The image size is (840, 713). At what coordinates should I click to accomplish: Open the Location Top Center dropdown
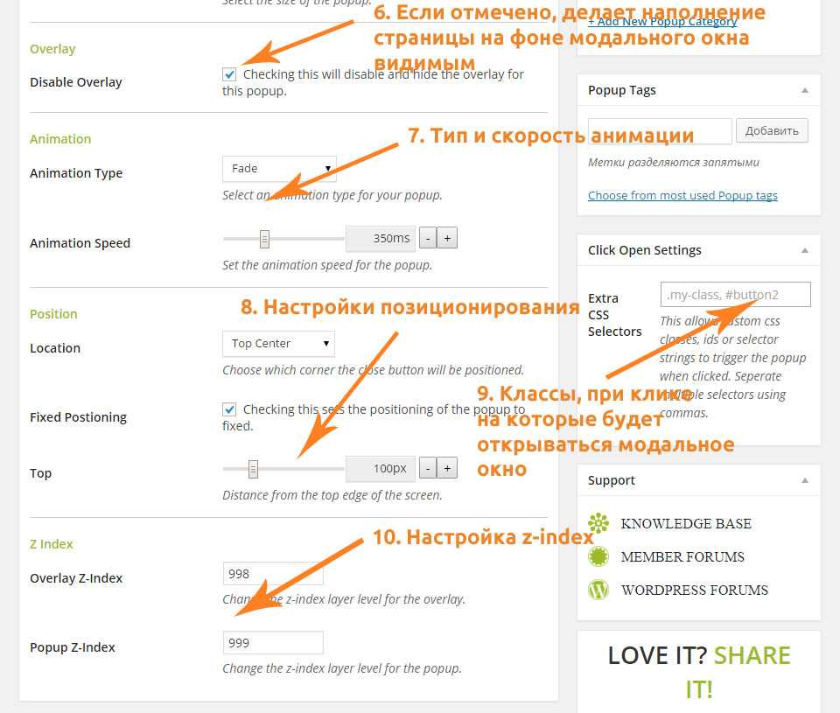(x=278, y=343)
